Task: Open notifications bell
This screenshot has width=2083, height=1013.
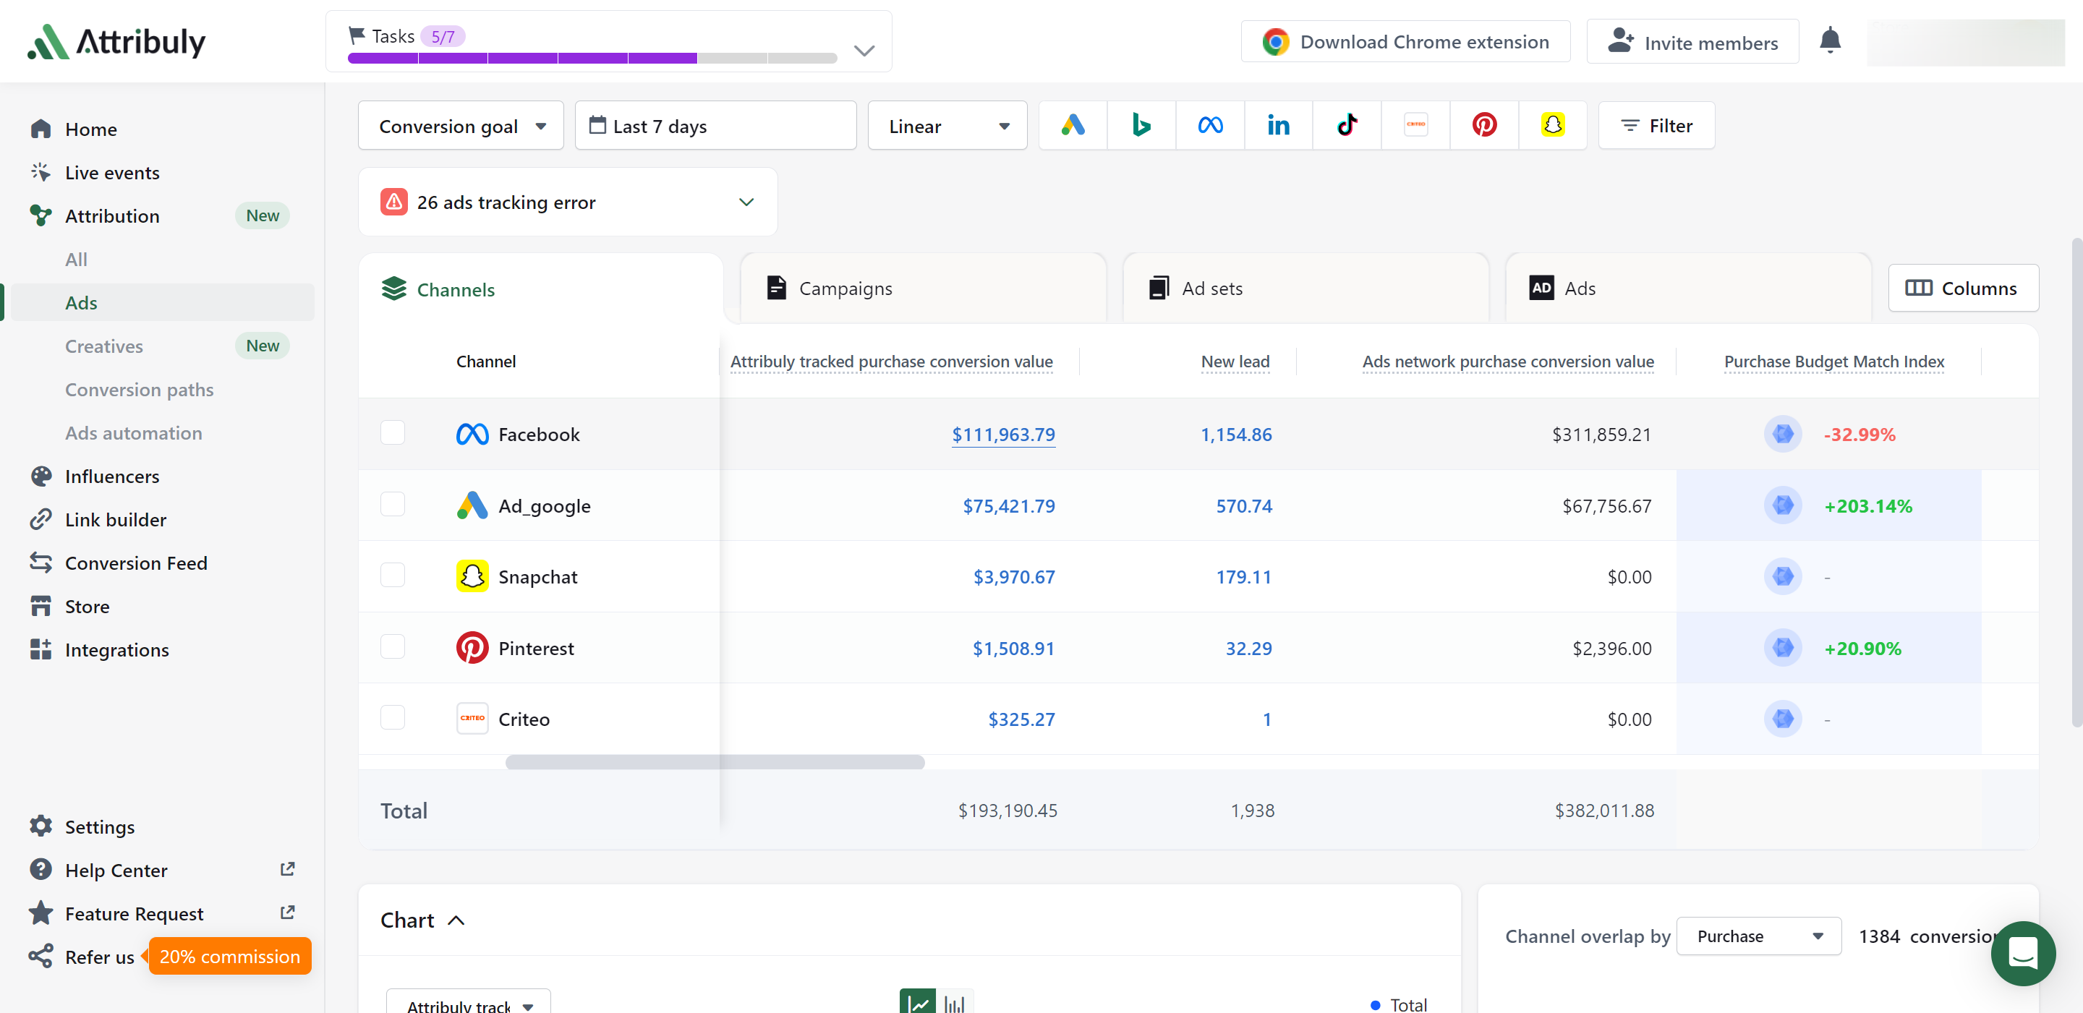Action: click(1830, 40)
